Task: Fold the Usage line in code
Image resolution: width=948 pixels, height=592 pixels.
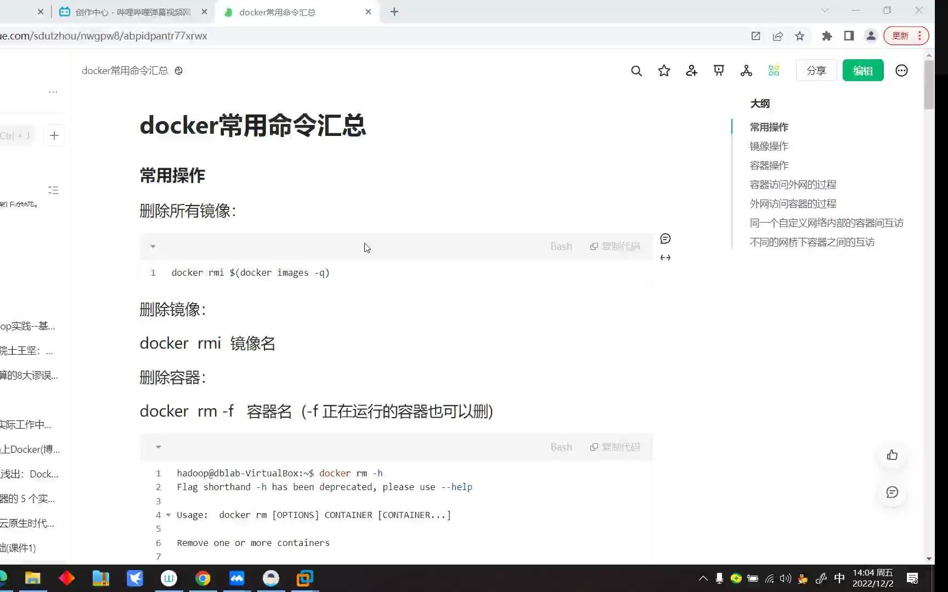Action: click(168, 515)
